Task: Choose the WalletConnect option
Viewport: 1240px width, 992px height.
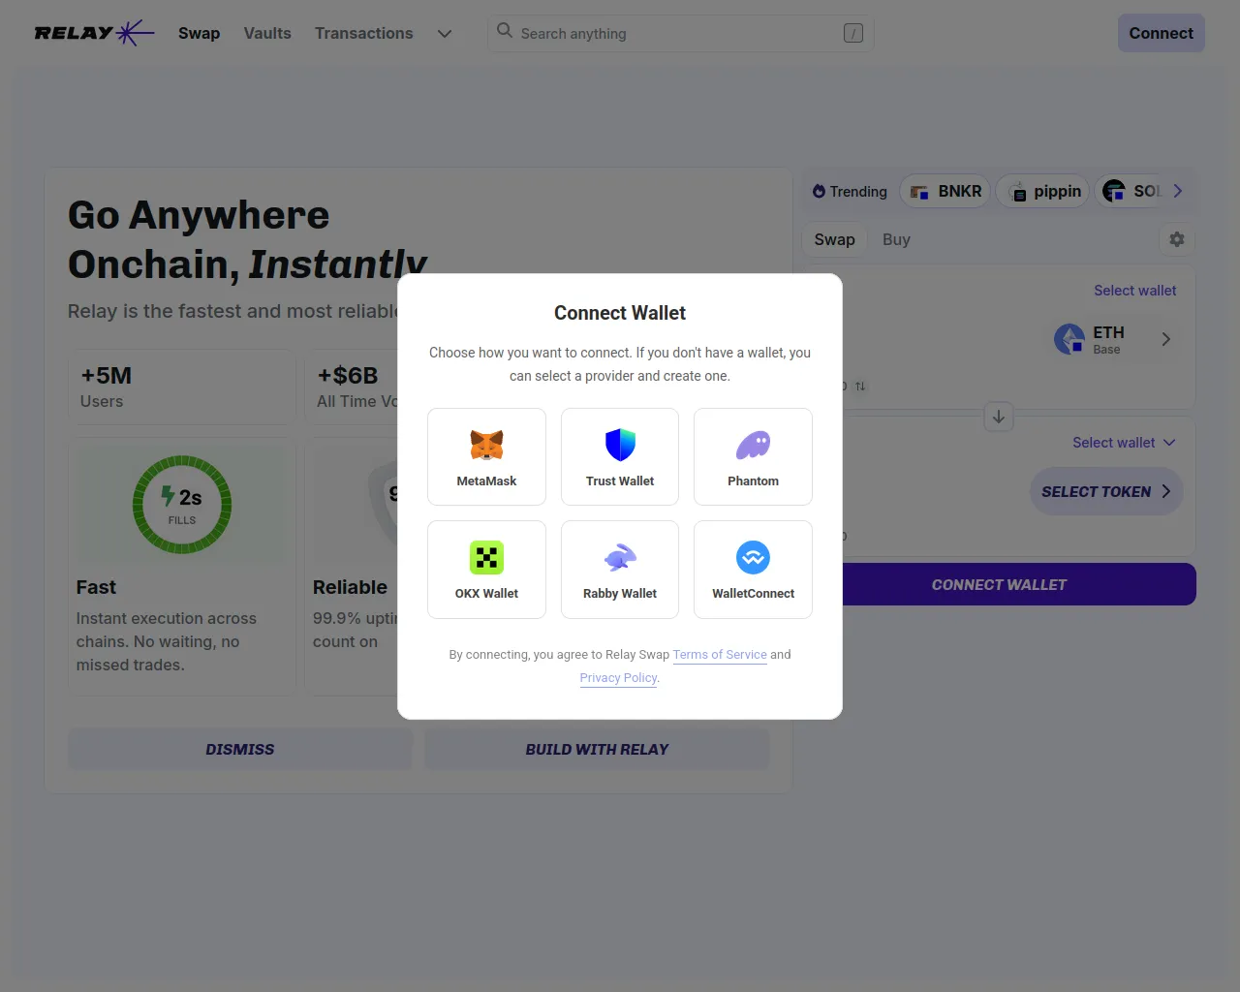Action: click(x=753, y=570)
